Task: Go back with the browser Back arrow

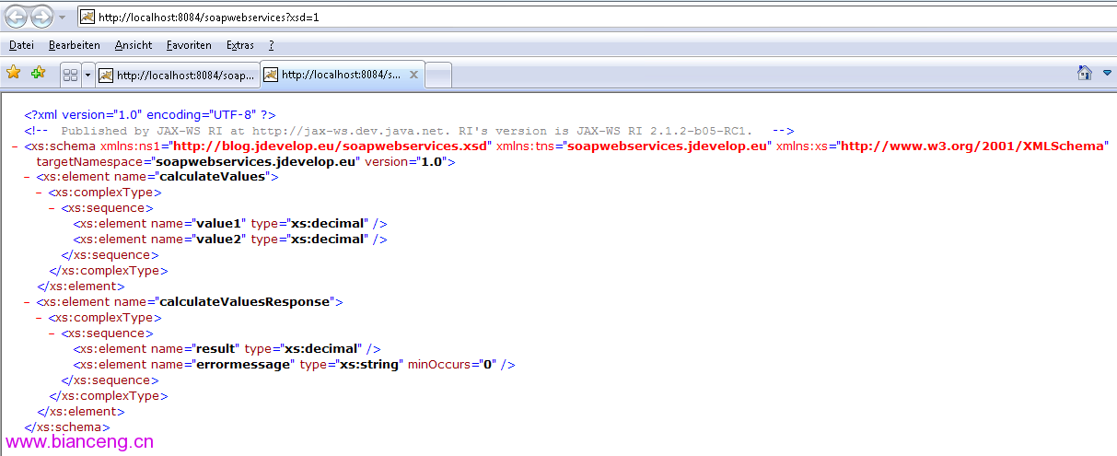Action: click(17, 17)
